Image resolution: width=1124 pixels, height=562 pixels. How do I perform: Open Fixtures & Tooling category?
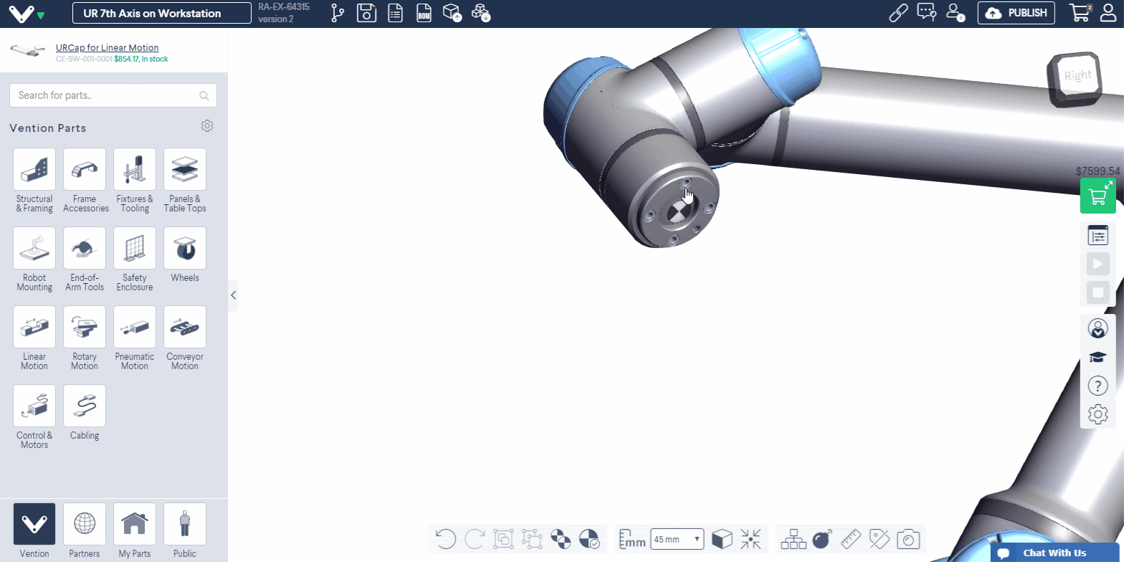tap(135, 181)
